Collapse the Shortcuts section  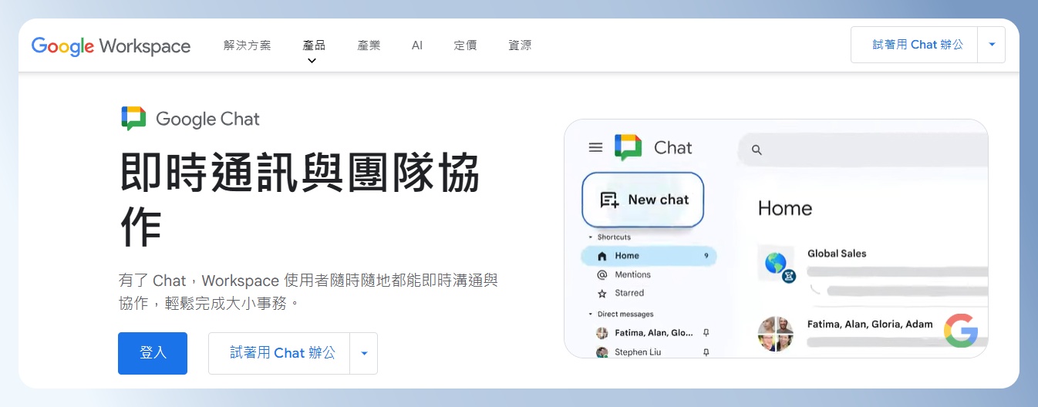(x=609, y=237)
